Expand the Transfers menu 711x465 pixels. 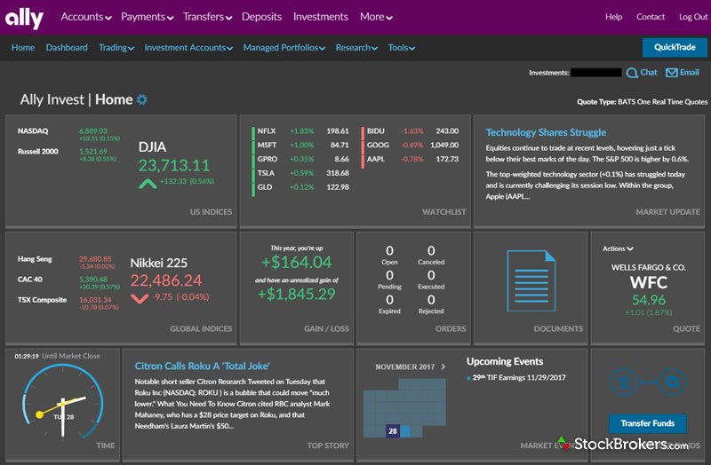coord(207,17)
